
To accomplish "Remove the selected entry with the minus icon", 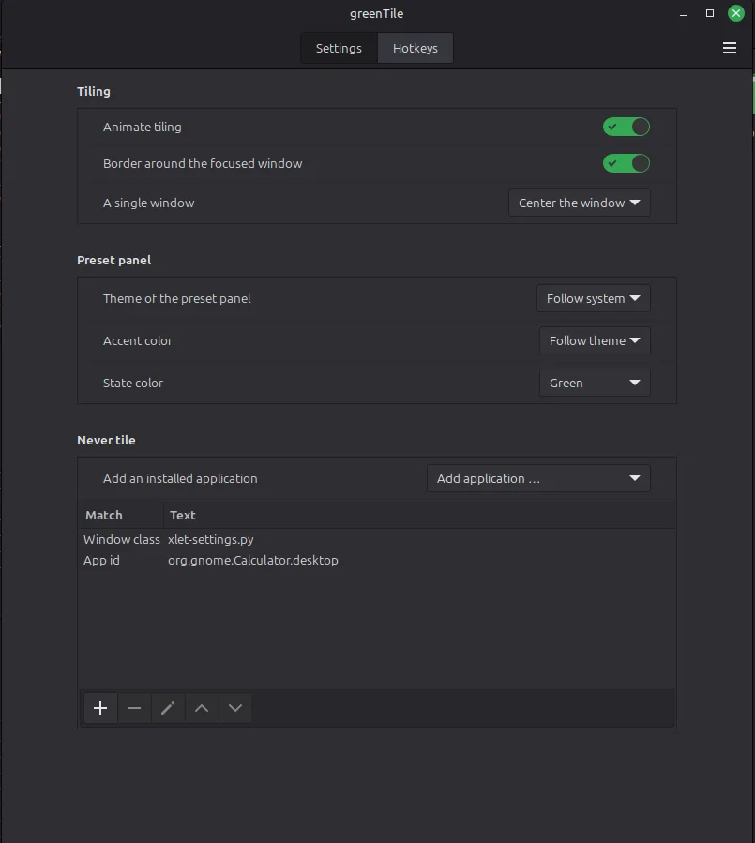I will point(134,708).
